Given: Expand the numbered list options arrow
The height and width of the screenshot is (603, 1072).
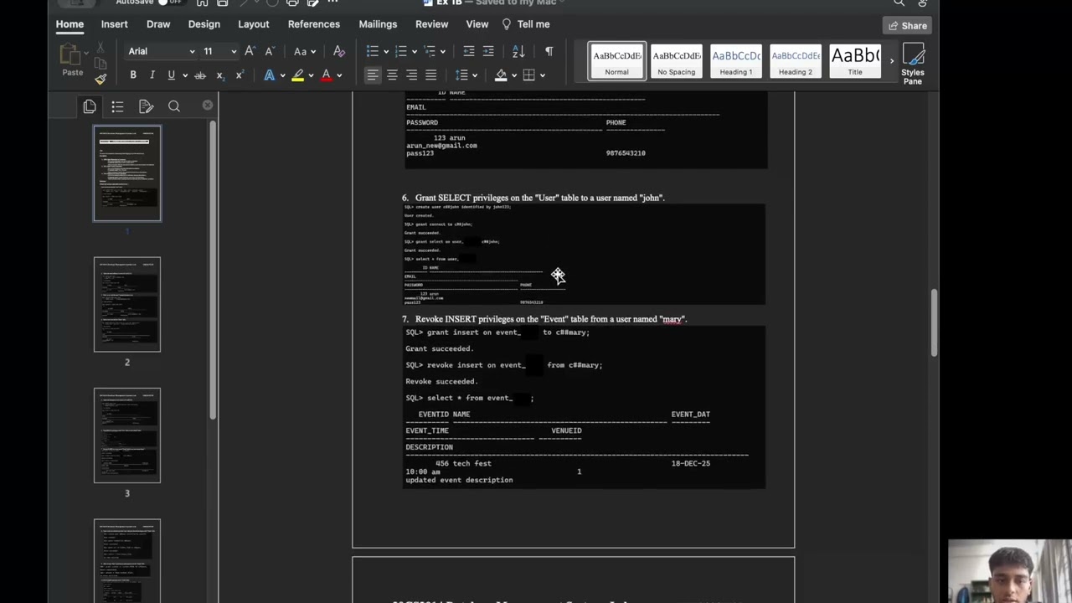Looking at the screenshot, I should coord(415,52).
